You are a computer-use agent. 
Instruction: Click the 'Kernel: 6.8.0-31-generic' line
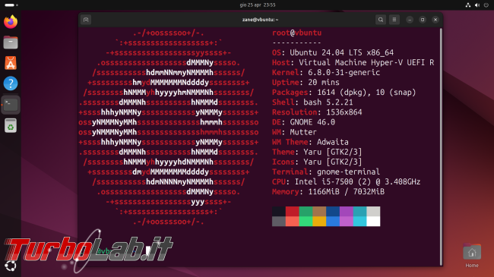tap(326, 72)
